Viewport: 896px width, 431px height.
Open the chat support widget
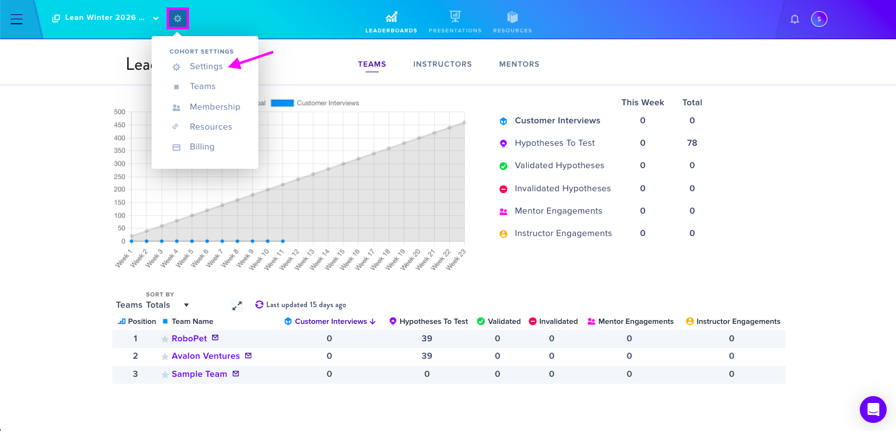873,409
